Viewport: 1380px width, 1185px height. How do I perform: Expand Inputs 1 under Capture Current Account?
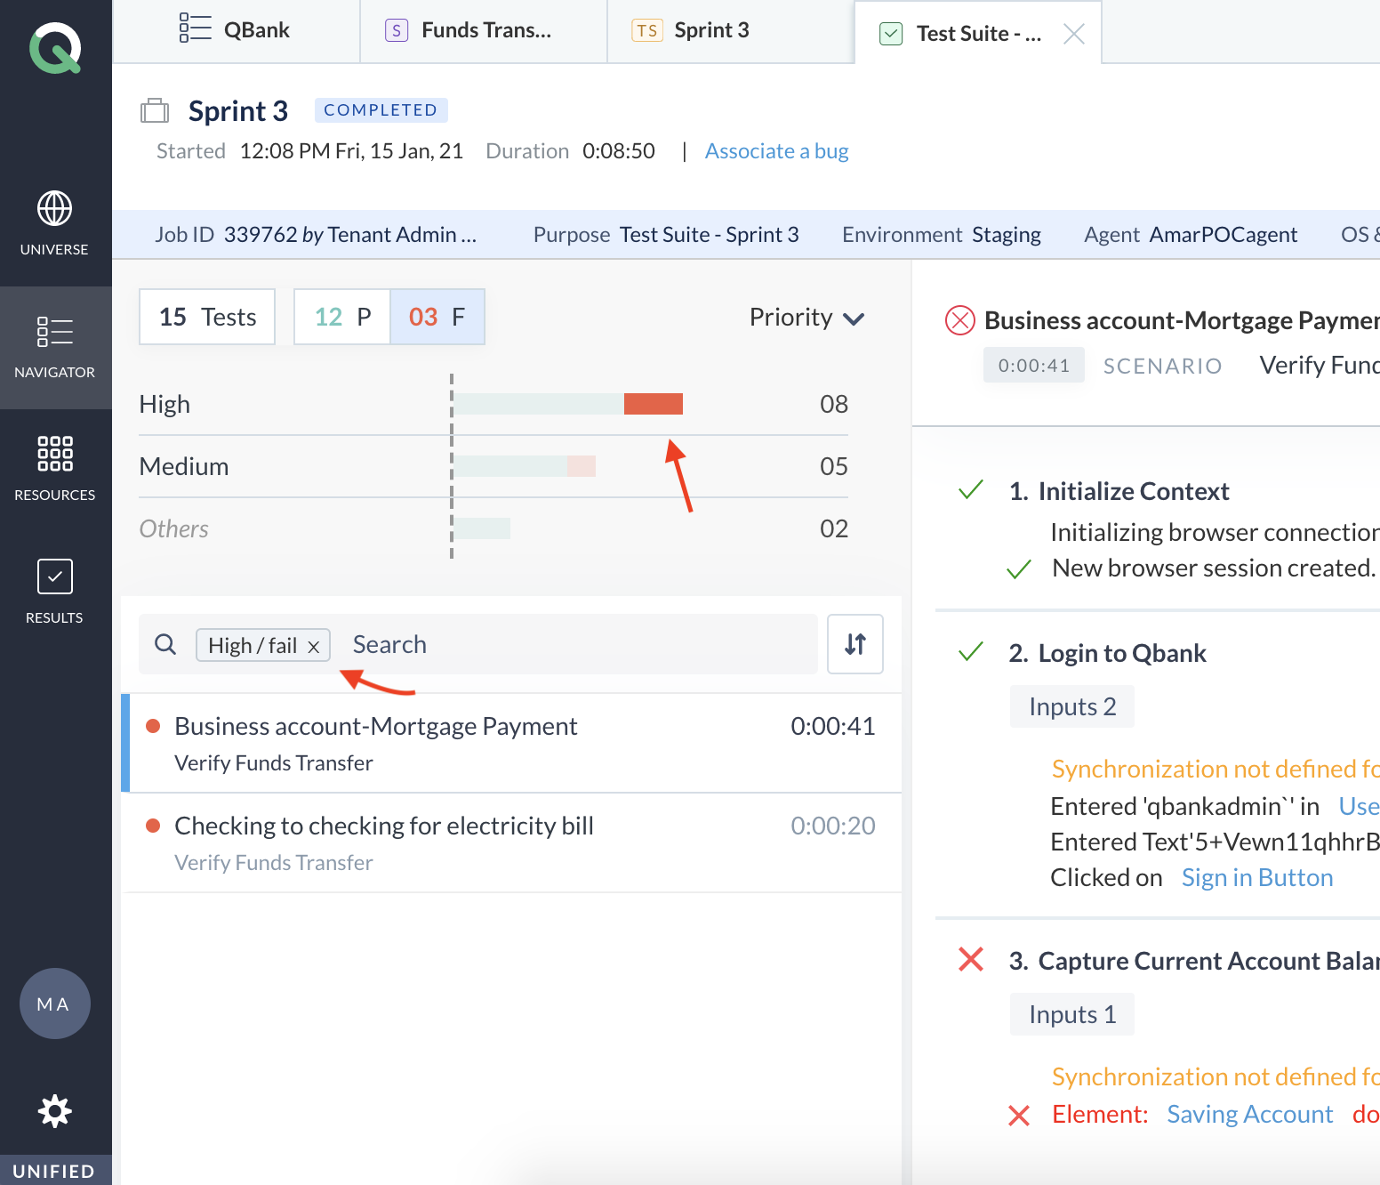pos(1072,1014)
